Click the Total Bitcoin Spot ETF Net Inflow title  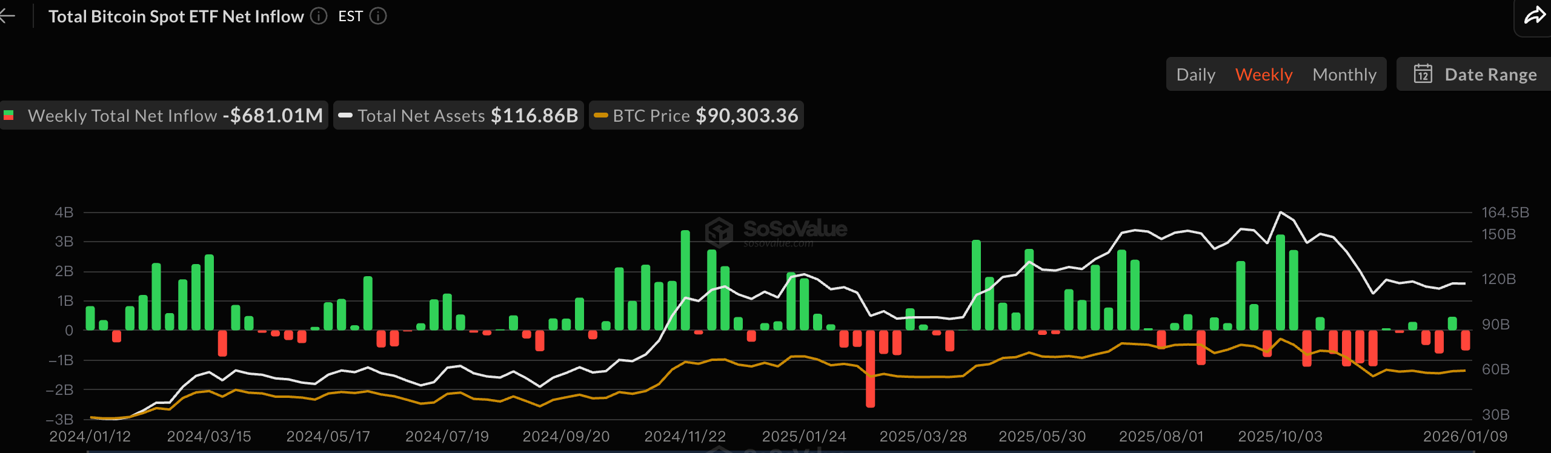[176, 16]
